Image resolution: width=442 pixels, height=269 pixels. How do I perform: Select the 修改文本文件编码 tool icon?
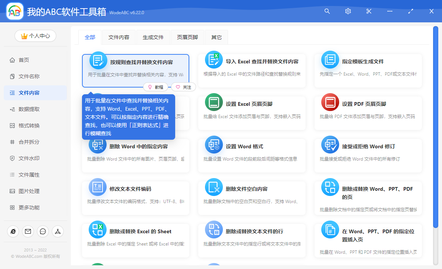coord(97,187)
